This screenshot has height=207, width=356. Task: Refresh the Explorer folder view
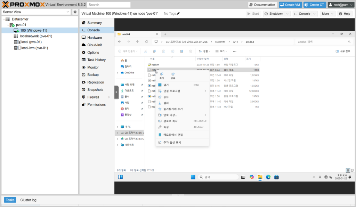[146, 42]
